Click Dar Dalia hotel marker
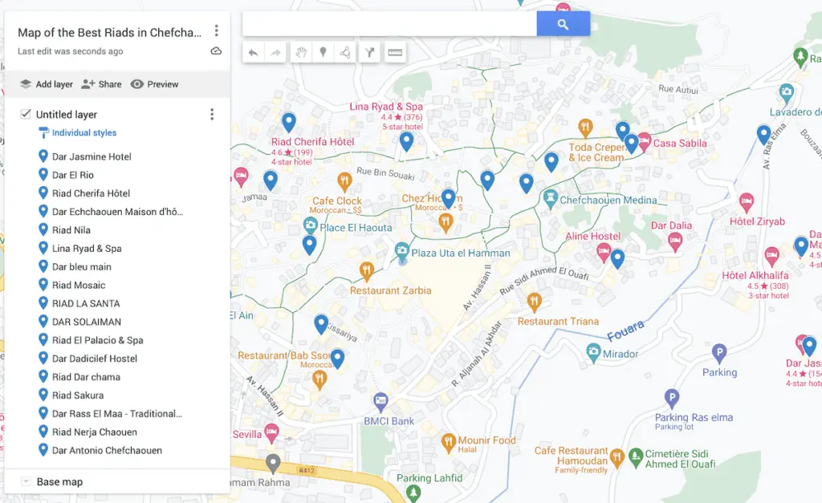Screen dimensions: 822x503 pyautogui.click(x=674, y=241)
